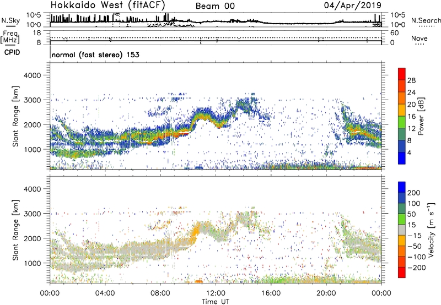Viewport: 441px width, 305px height.
Task: Click the '12:00' time axis label
Action: click(216, 293)
